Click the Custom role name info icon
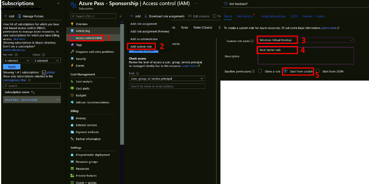This screenshot has width=369, height=184. click(252, 41)
